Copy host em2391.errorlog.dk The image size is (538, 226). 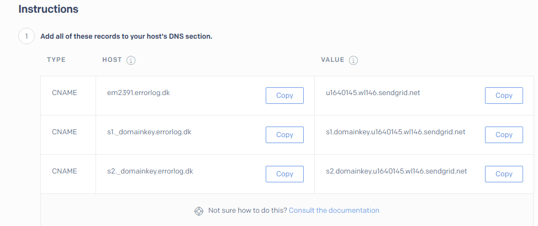[284, 96]
